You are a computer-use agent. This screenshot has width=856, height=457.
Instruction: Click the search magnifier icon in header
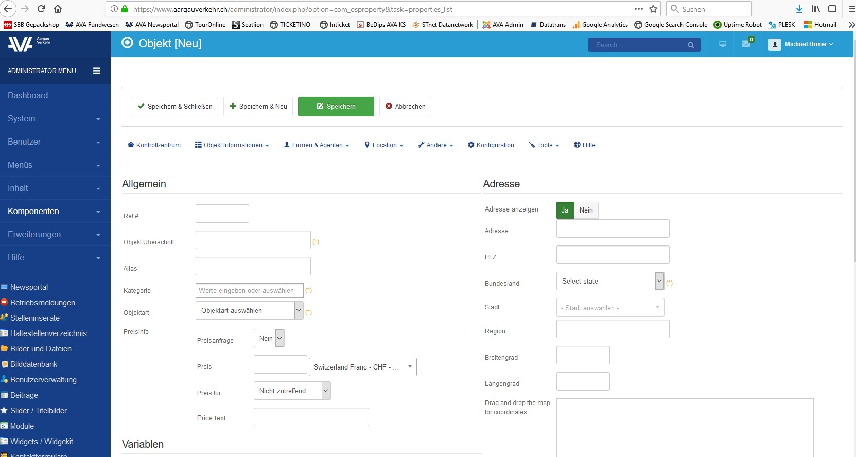click(x=691, y=45)
